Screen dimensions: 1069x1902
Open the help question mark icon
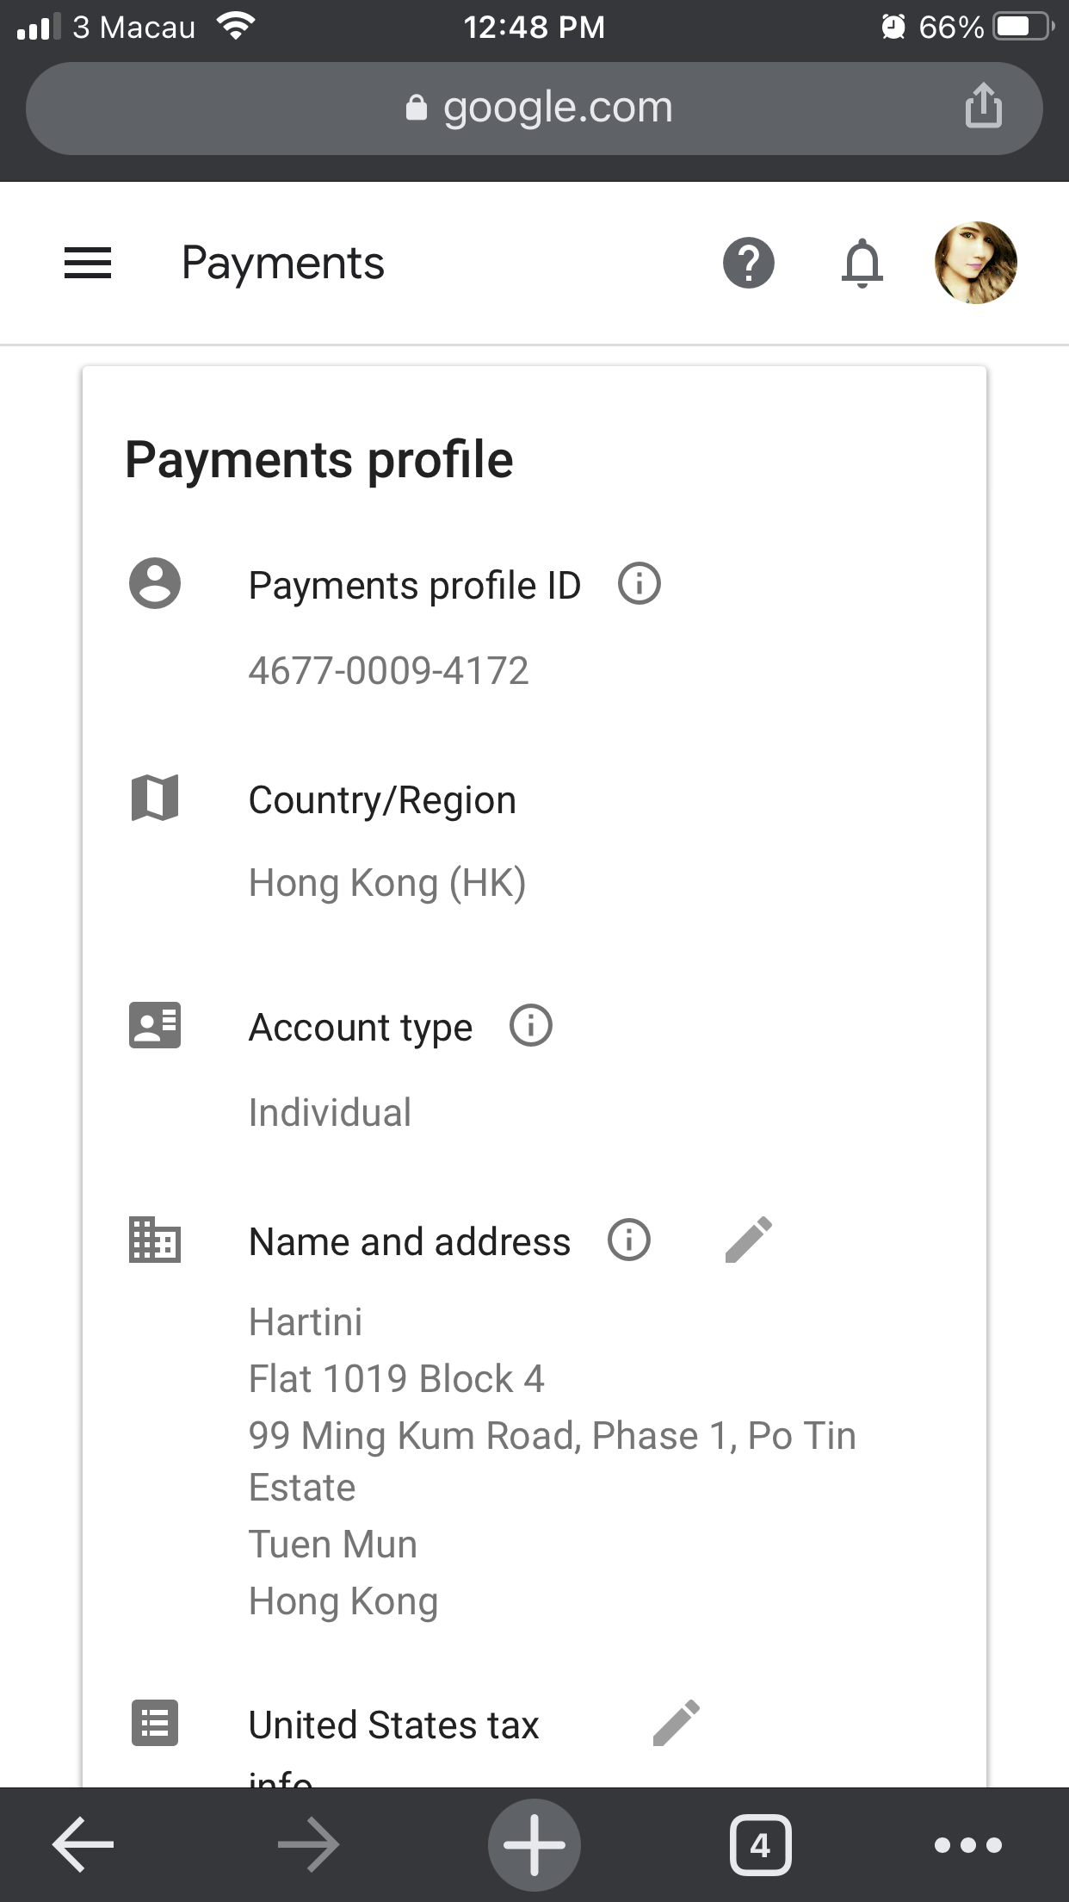click(749, 263)
